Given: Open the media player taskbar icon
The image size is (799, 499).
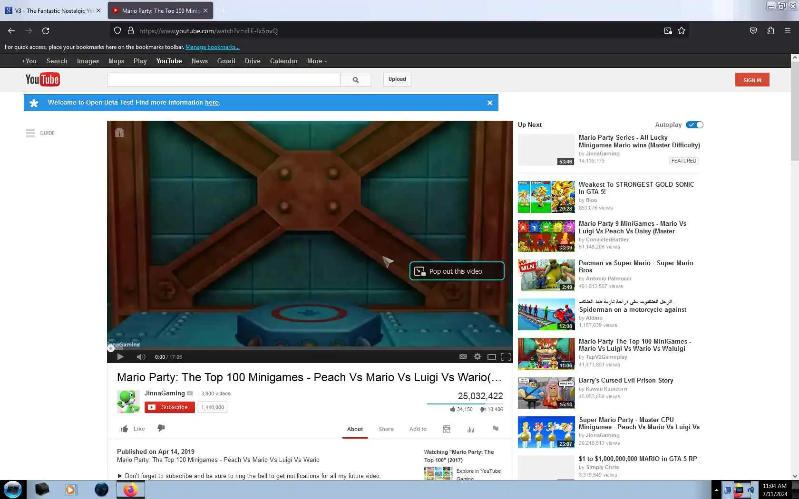Looking at the screenshot, I should point(70,489).
